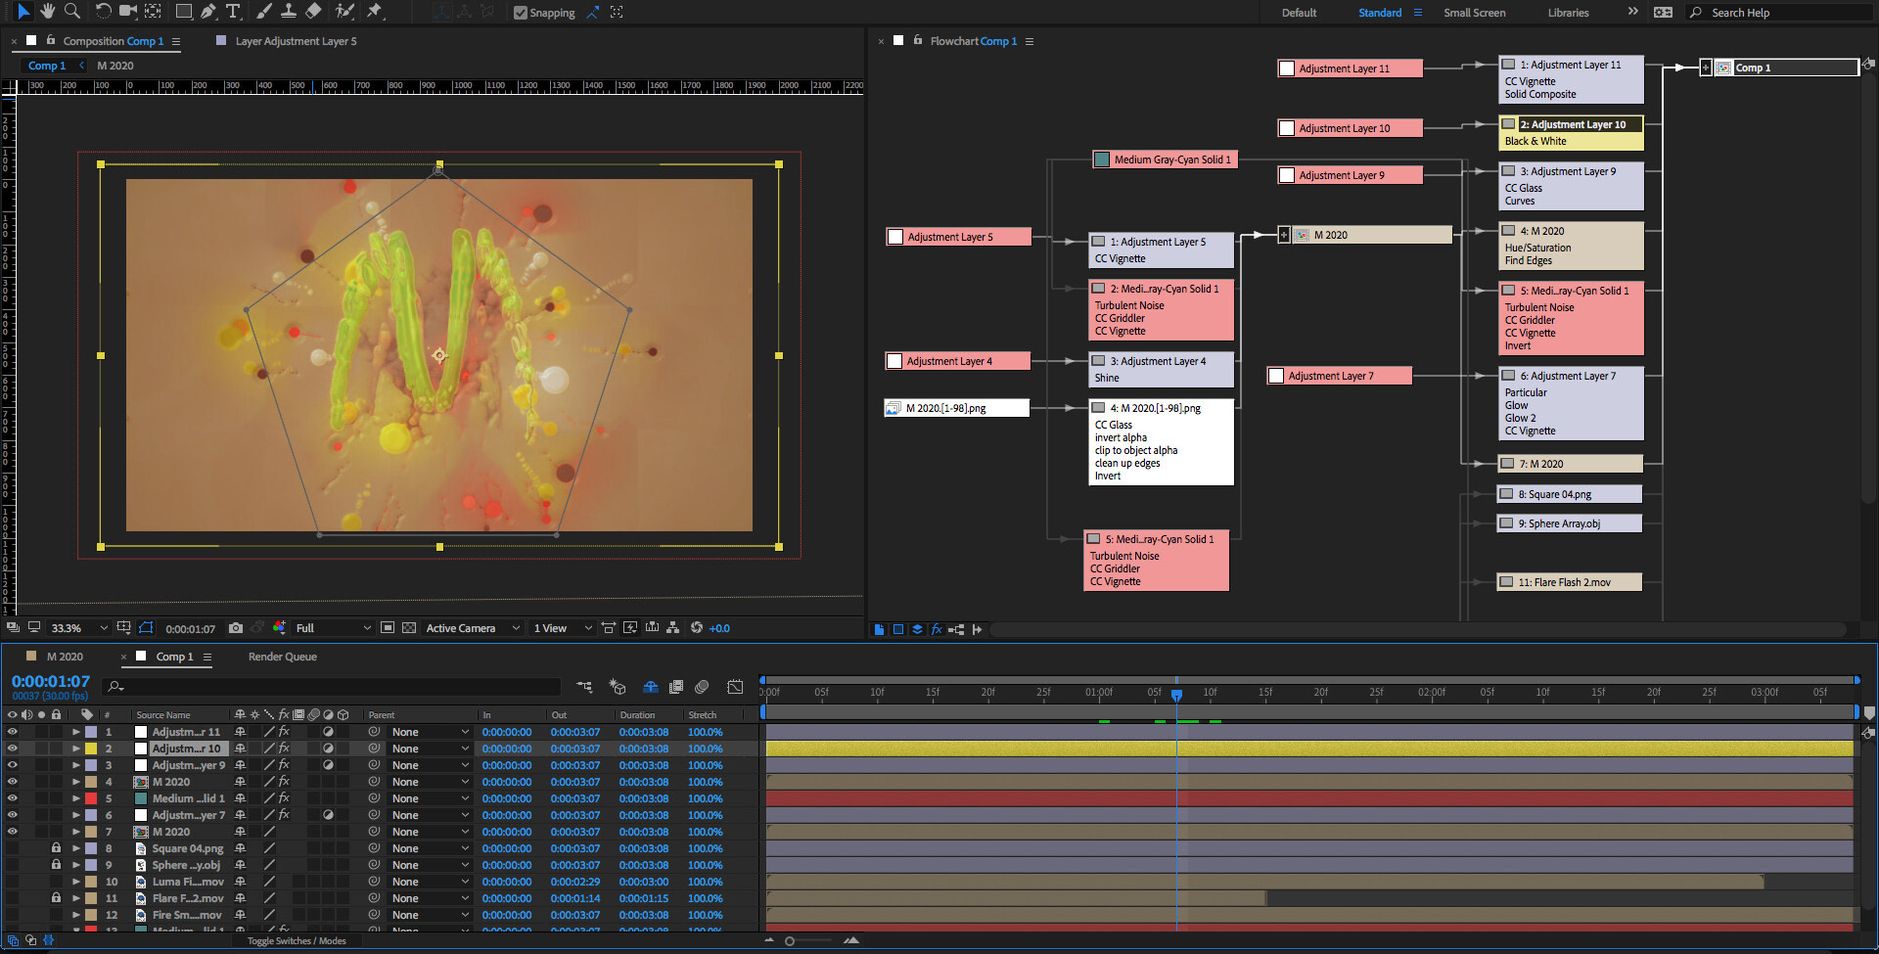Click Toggle Switches / Modes button
Image resolution: width=1879 pixels, height=954 pixels.
click(297, 940)
